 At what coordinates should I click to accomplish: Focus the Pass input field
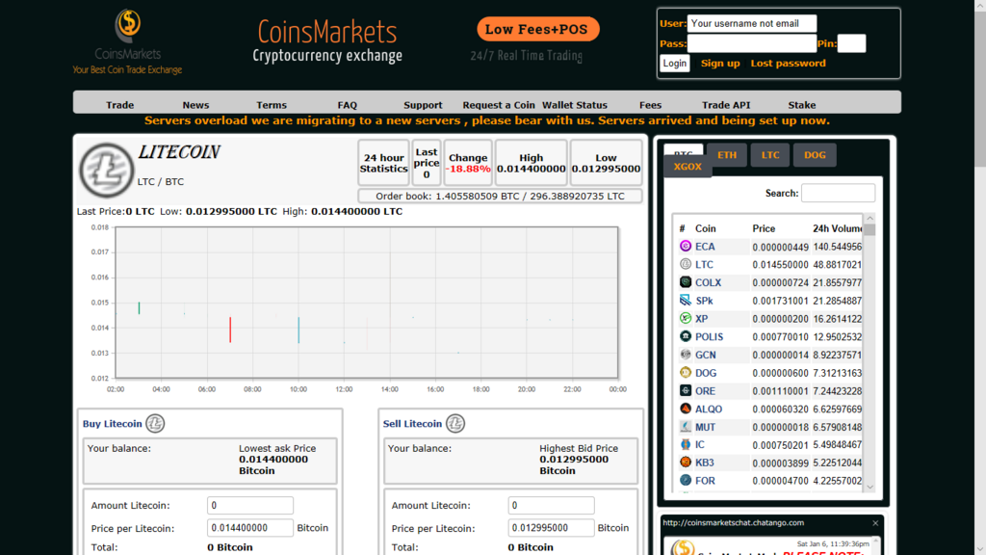751,43
